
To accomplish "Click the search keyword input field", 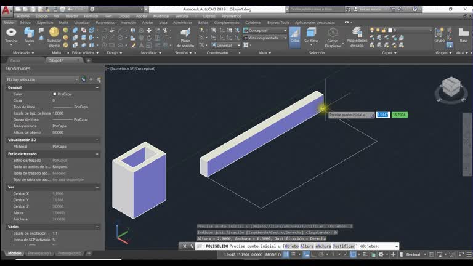I will [x=315, y=9].
